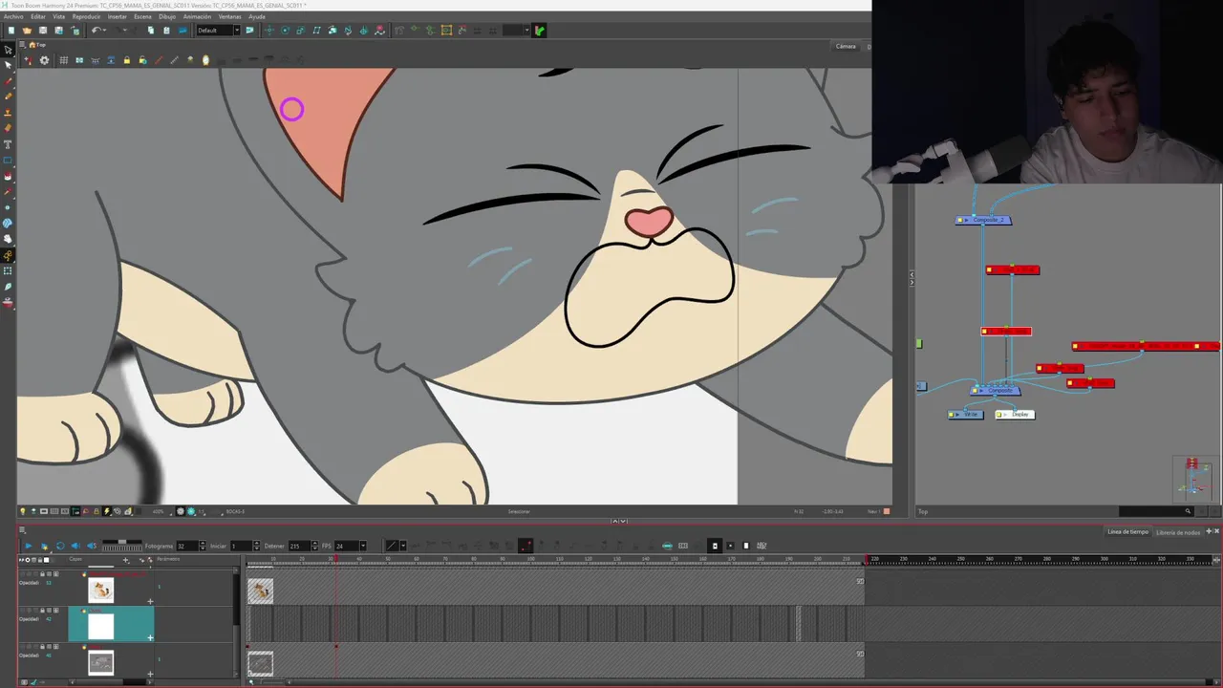Open the Ventanas menu
The image size is (1223, 688).
229,16
